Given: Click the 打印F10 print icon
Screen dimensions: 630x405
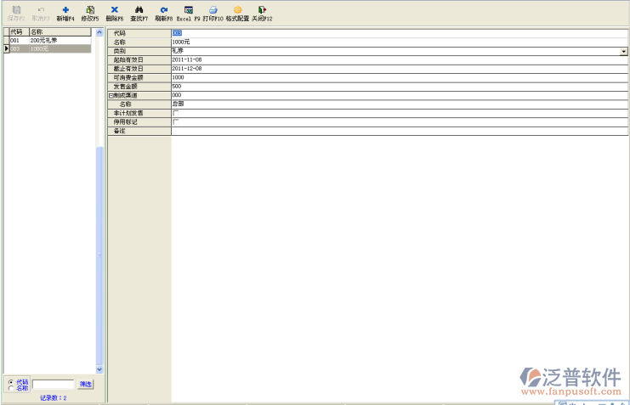Looking at the screenshot, I should coord(213,10).
